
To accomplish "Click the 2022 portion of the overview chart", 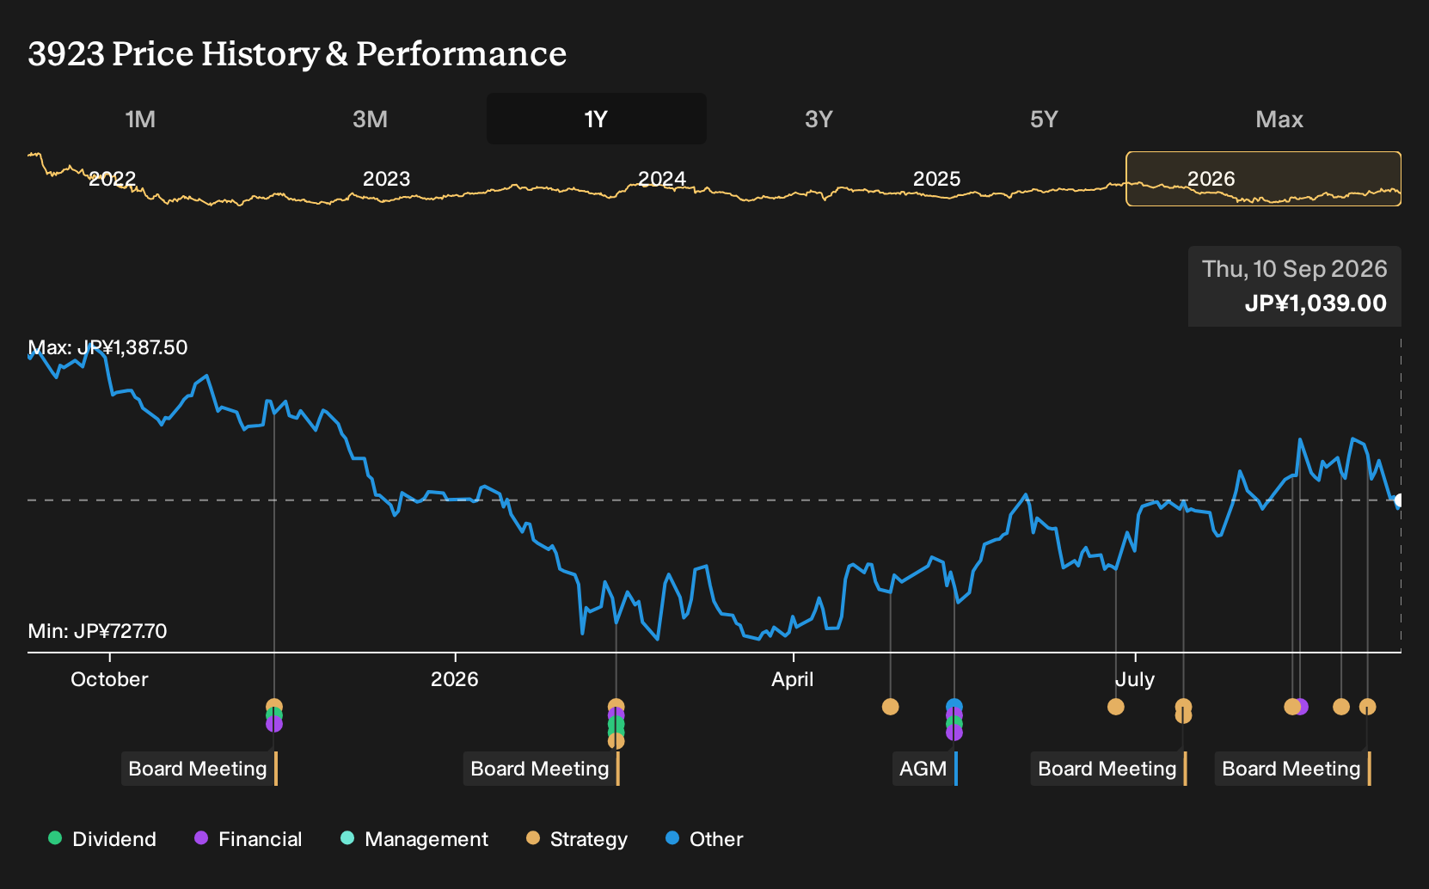I will [112, 179].
